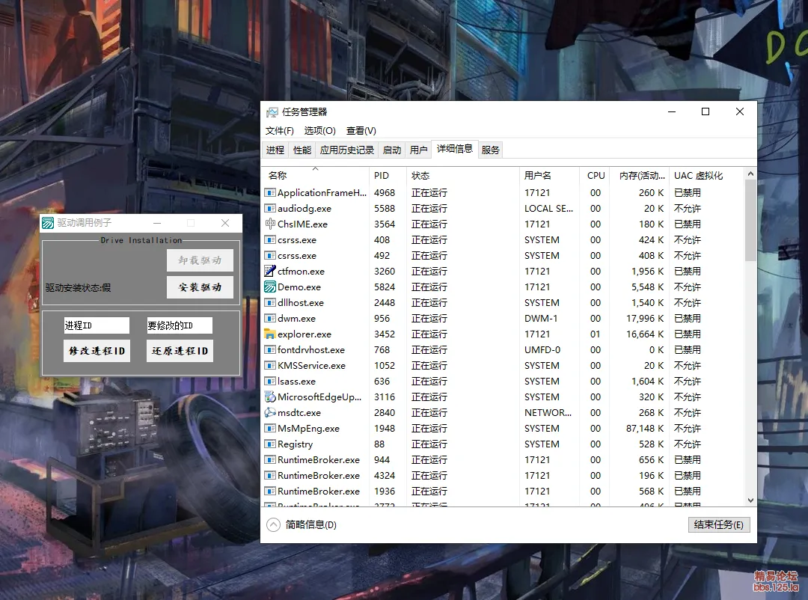808x600 pixels.
Task: Click the ChsIME.exe process icon
Action: [270, 224]
